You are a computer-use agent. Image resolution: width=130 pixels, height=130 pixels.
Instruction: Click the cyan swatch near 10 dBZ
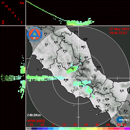(x=62, y=128)
